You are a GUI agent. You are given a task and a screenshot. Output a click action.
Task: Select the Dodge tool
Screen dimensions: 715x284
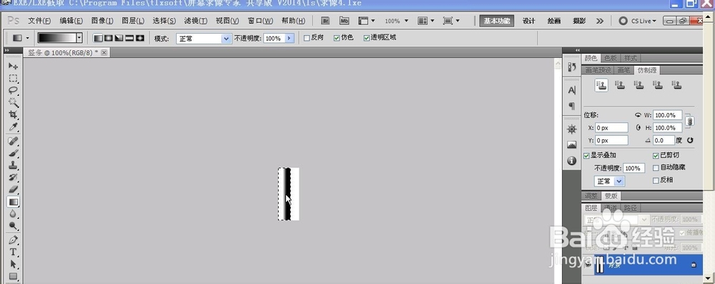[x=13, y=225]
